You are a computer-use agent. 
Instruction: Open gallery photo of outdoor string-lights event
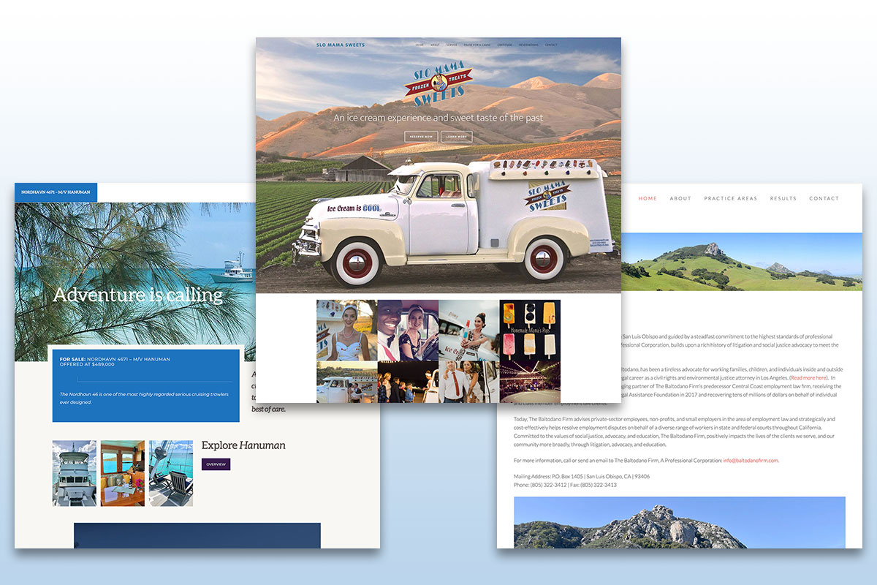[x=530, y=382]
